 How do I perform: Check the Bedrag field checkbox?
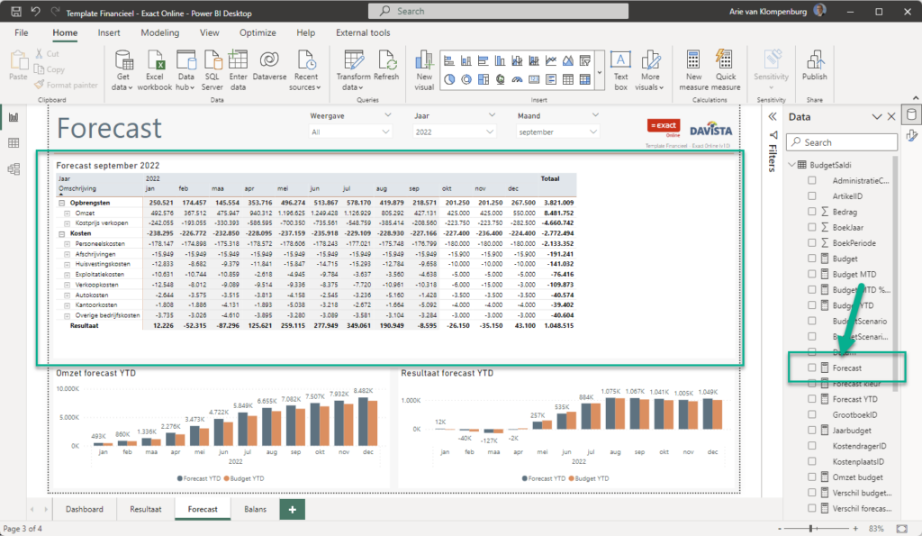[x=812, y=212]
